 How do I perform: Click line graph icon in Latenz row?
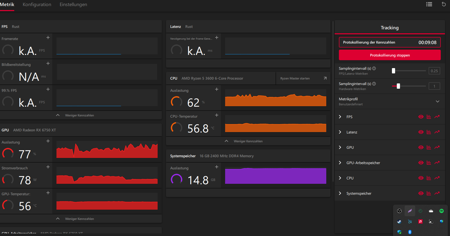(x=437, y=132)
